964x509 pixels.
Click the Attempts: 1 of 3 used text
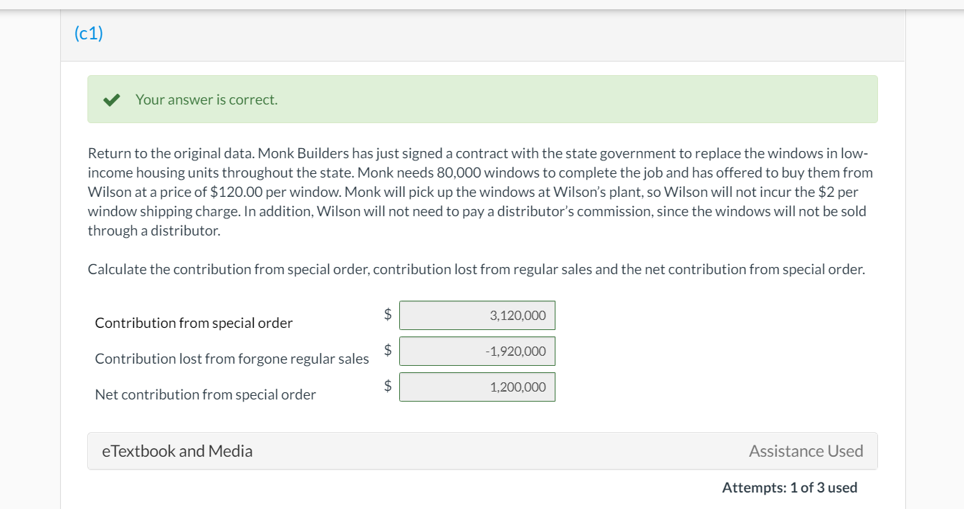point(790,488)
